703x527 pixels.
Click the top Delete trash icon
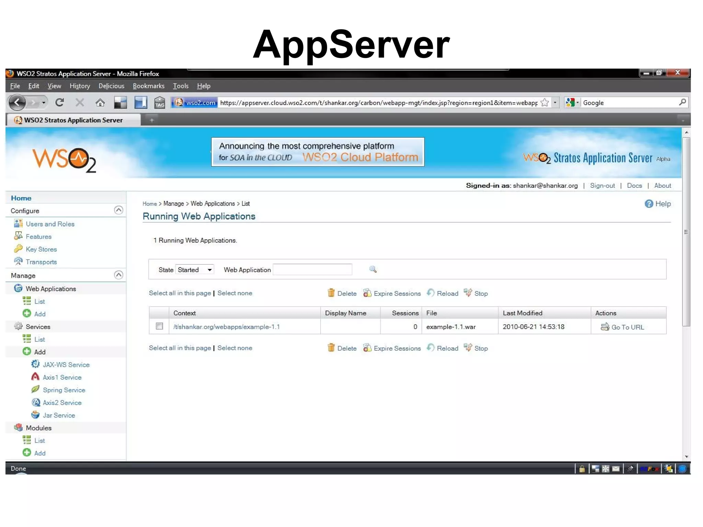coord(331,293)
